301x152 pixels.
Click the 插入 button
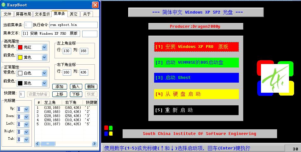[x=76, y=87]
